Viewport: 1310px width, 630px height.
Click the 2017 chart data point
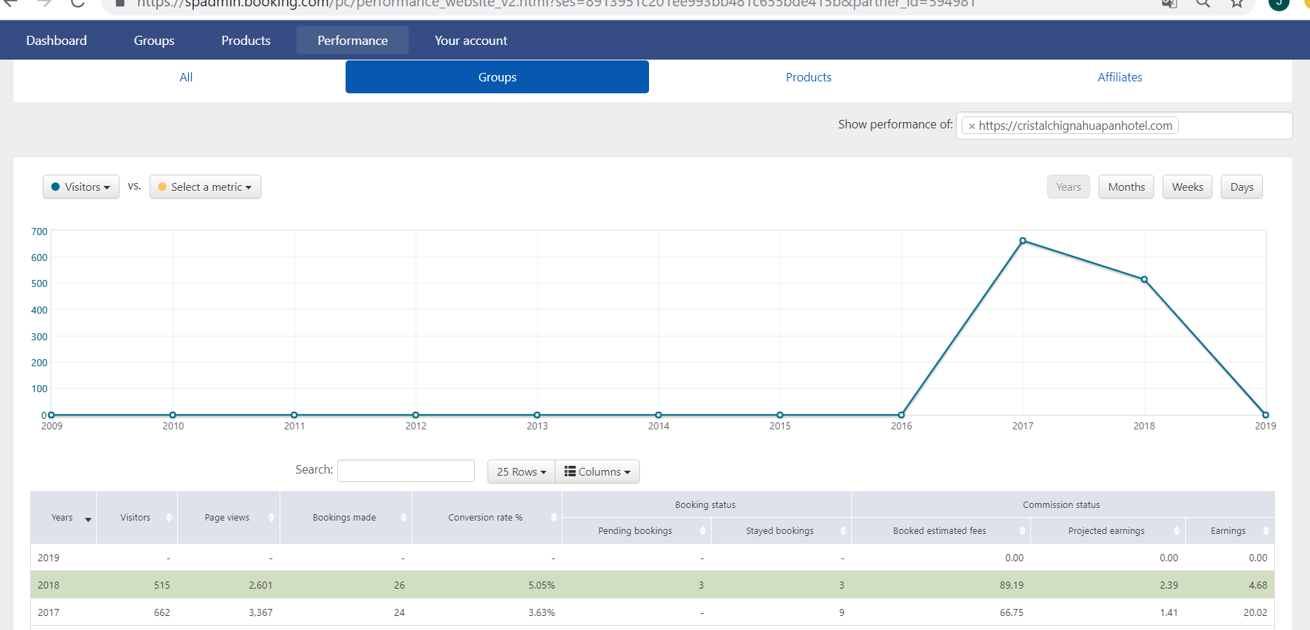tap(1023, 241)
